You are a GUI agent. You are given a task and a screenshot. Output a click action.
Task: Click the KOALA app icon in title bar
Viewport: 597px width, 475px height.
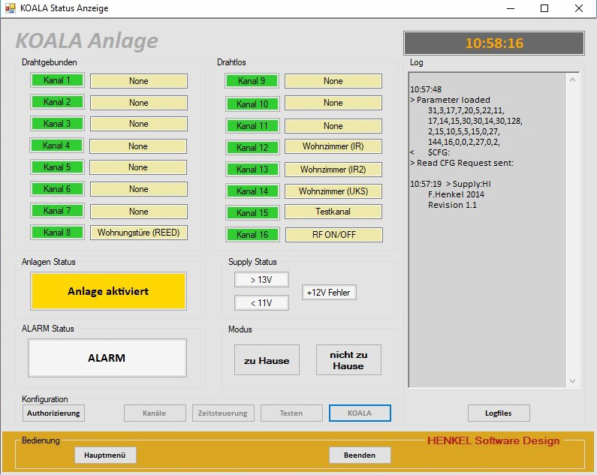click(11, 8)
